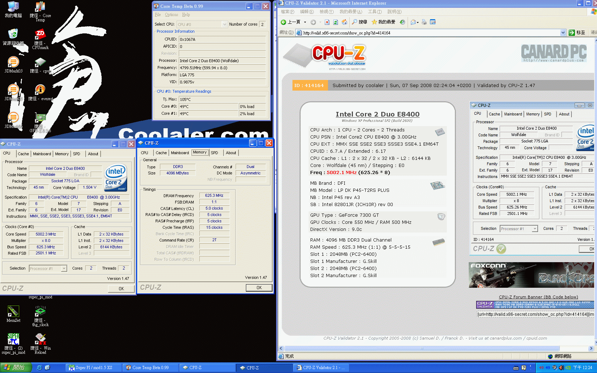Open Core Temp Options menu
Viewport: 597px width, 373px height.
point(171,15)
